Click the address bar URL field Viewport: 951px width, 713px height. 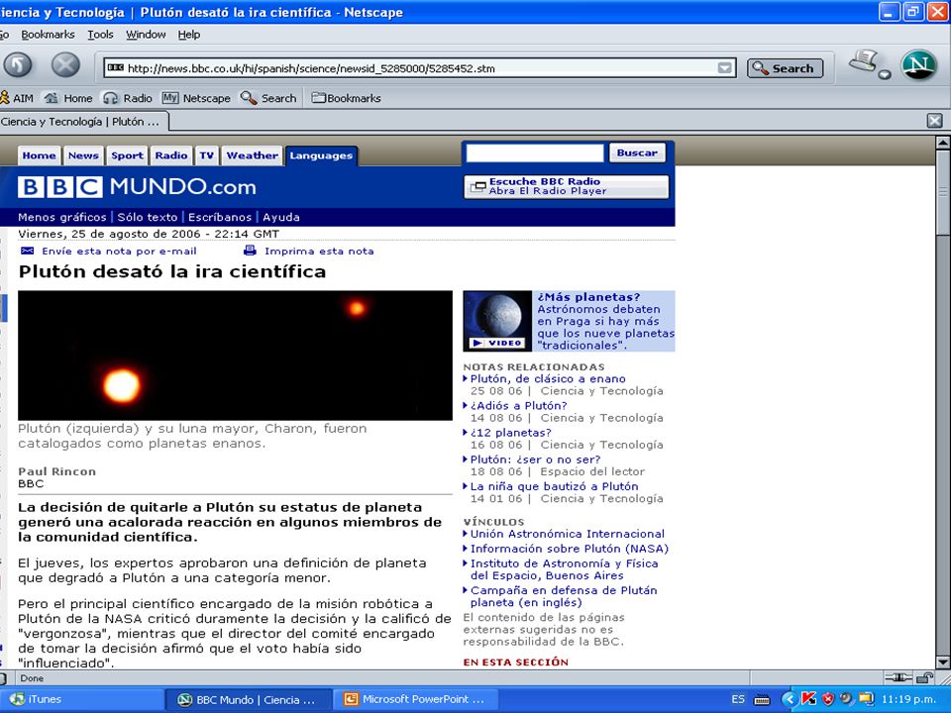tap(420, 68)
